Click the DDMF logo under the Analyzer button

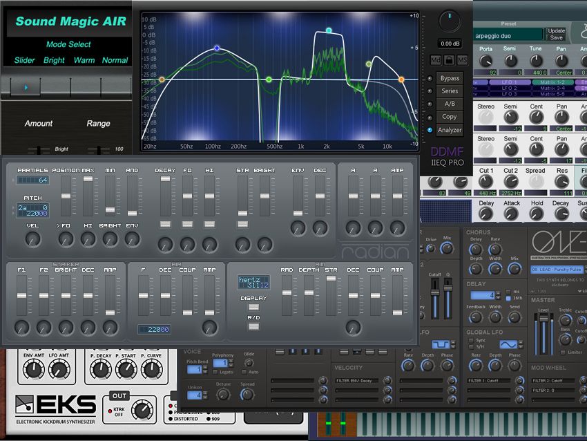pyautogui.click(x=448, y=150)
